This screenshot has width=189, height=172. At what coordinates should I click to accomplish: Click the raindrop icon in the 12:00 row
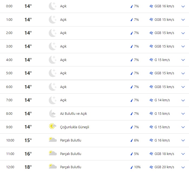[132, 167]
